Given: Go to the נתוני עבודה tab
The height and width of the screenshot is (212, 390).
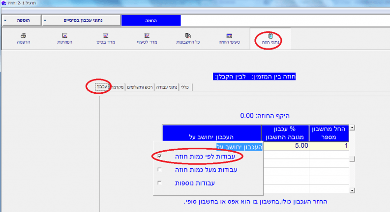Looking at the screenshot, I should click(167, 87).
